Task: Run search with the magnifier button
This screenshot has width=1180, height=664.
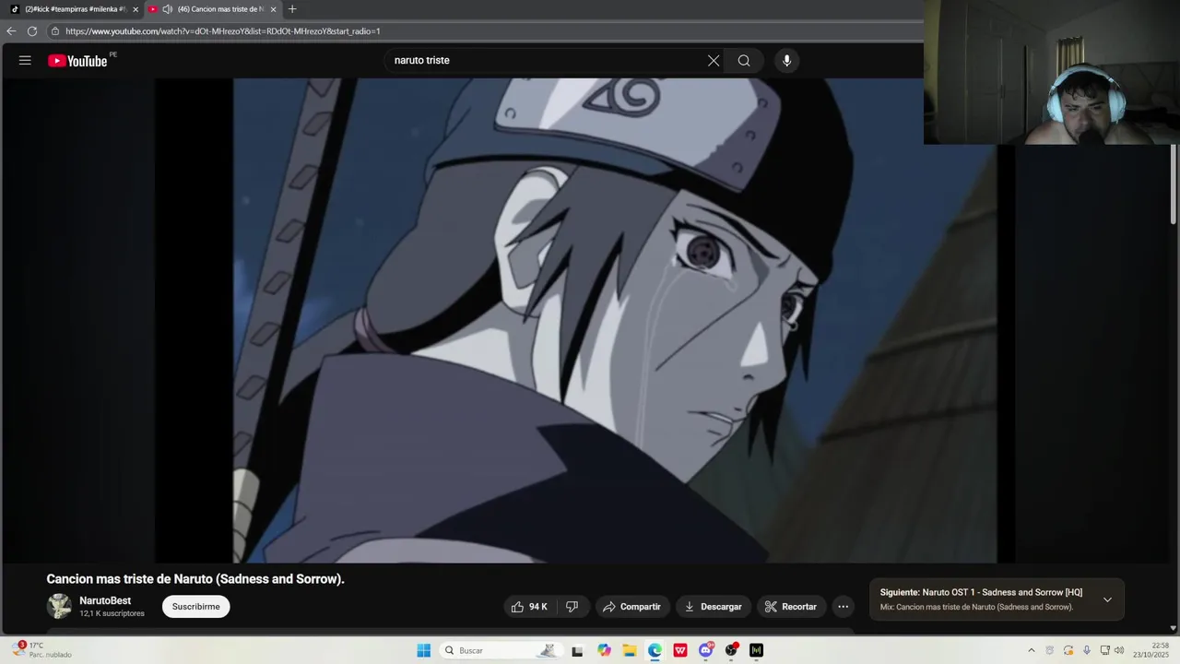Action: tap(744, 61)
